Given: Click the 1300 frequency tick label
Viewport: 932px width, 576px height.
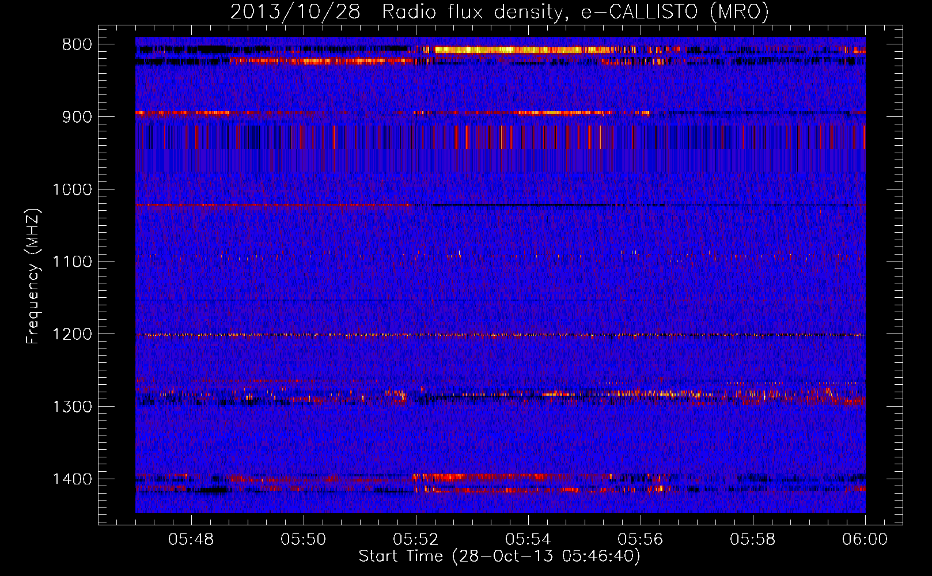Looking at the screenshot, I should pos(72,407).
